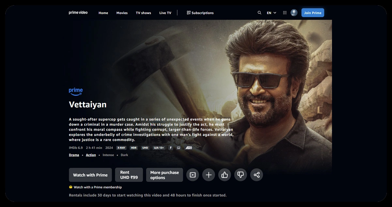Add Vettaiyan to watchlist with plus icon
392x207 pixels.
(x=209, y=175)
